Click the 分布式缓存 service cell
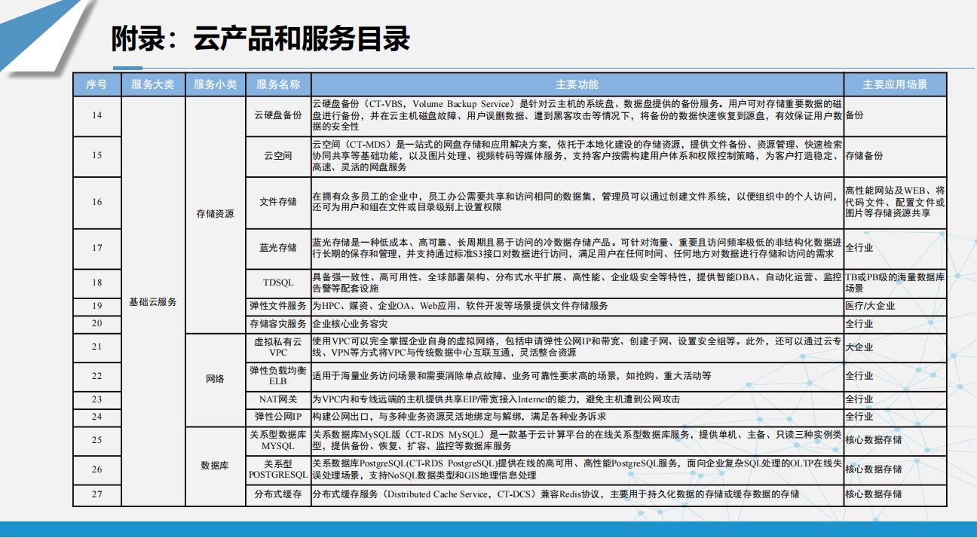The width and height of the screenshot is (977, 538). [x=278, y=494]
